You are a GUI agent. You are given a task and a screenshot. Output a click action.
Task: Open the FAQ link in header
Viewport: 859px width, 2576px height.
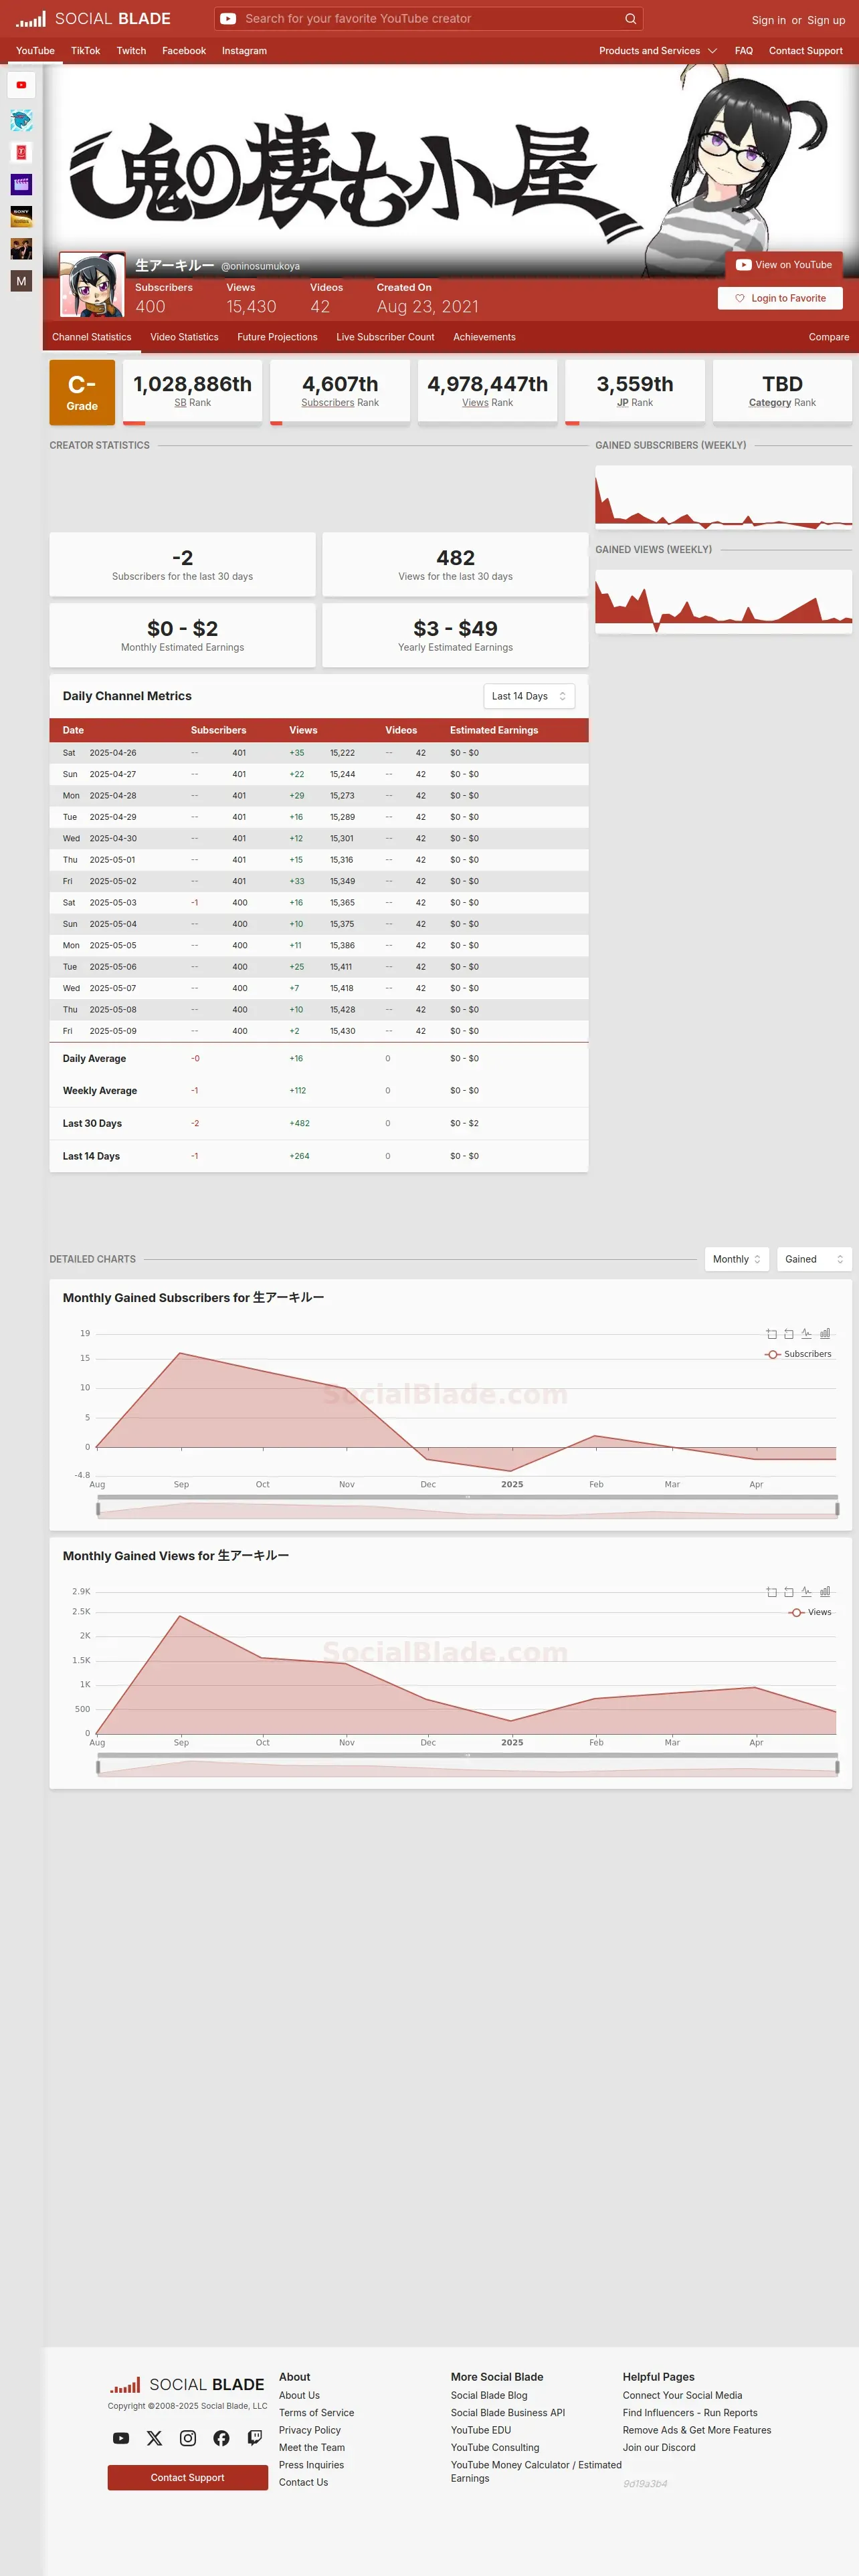point(744,51)
